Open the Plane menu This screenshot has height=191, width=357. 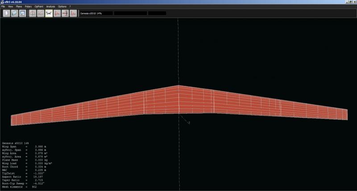coord(19,7)
